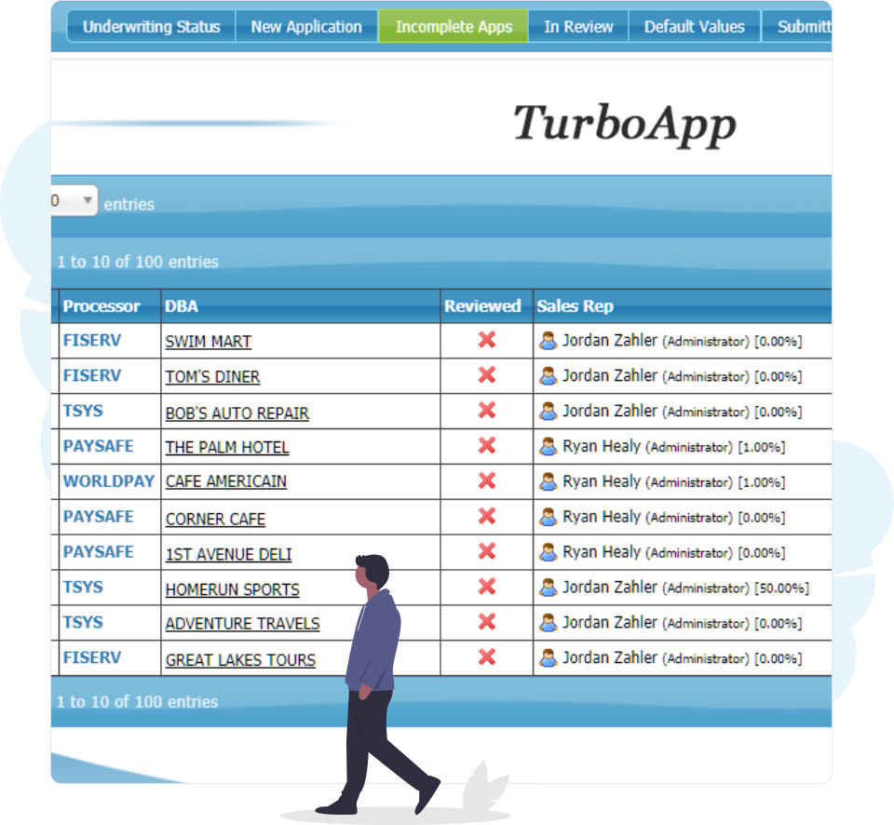Screen dimensions: 894x825
Task: Open the Default Values tab
Action: [x=695, y=27]
